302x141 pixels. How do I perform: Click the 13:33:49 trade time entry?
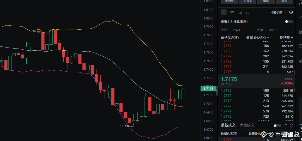[286, 139]
